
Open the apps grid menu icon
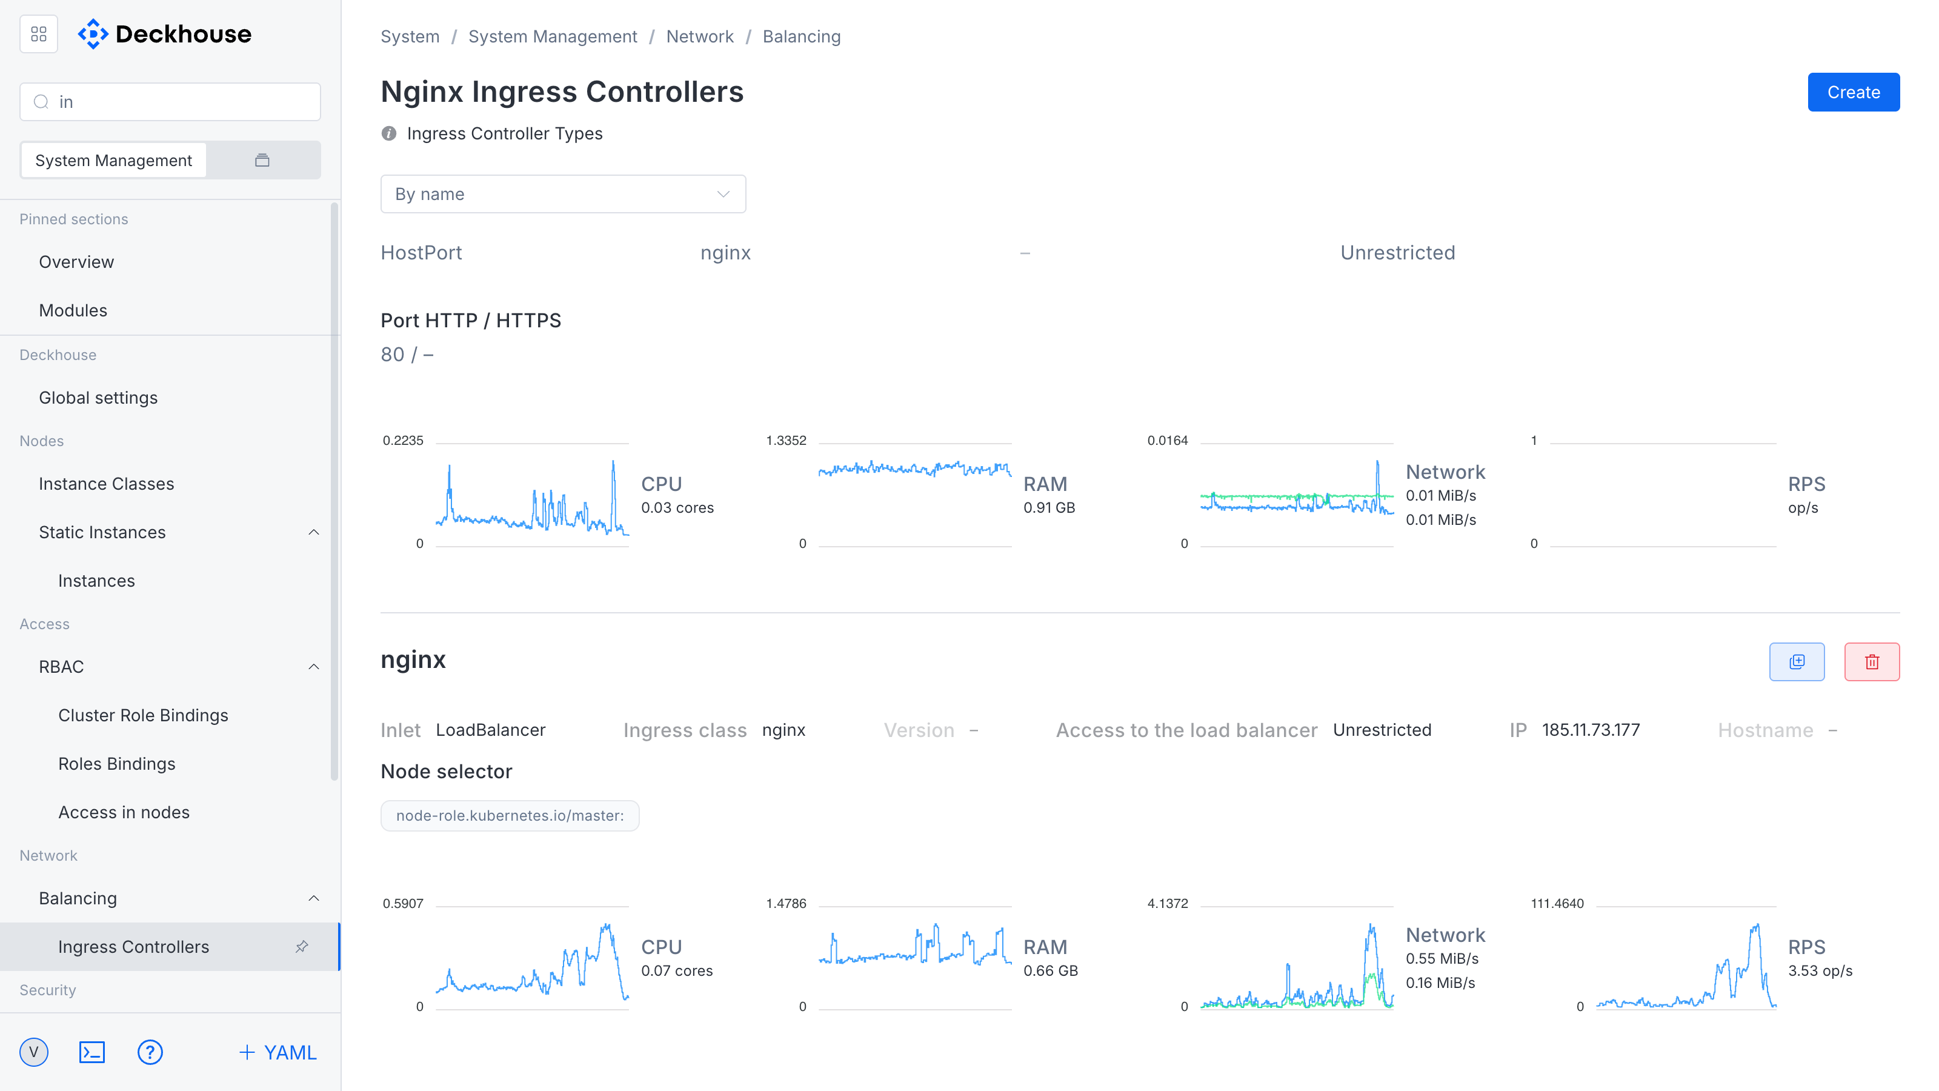coord(38,34)
